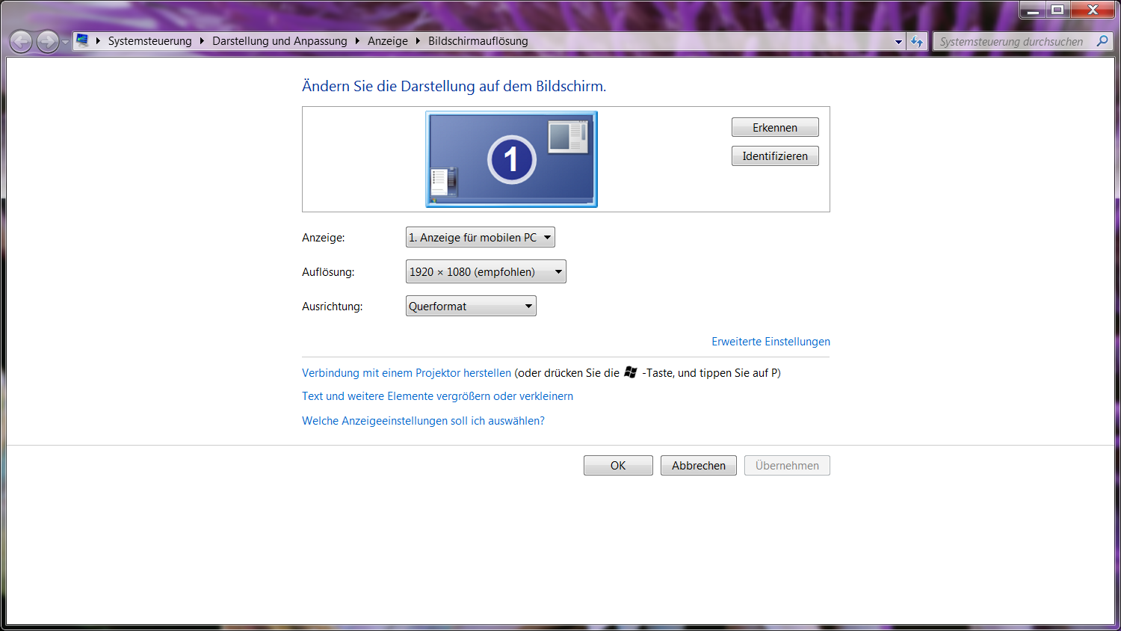The height and width of the screenshot is (631, 1121).
Task: Close the Bildschirmauflösung window
Action: [x=1093, y=10]
